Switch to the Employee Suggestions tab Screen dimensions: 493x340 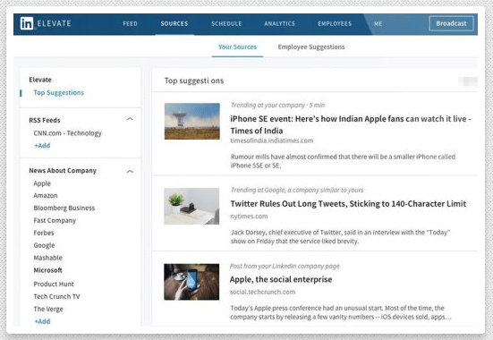311,47
